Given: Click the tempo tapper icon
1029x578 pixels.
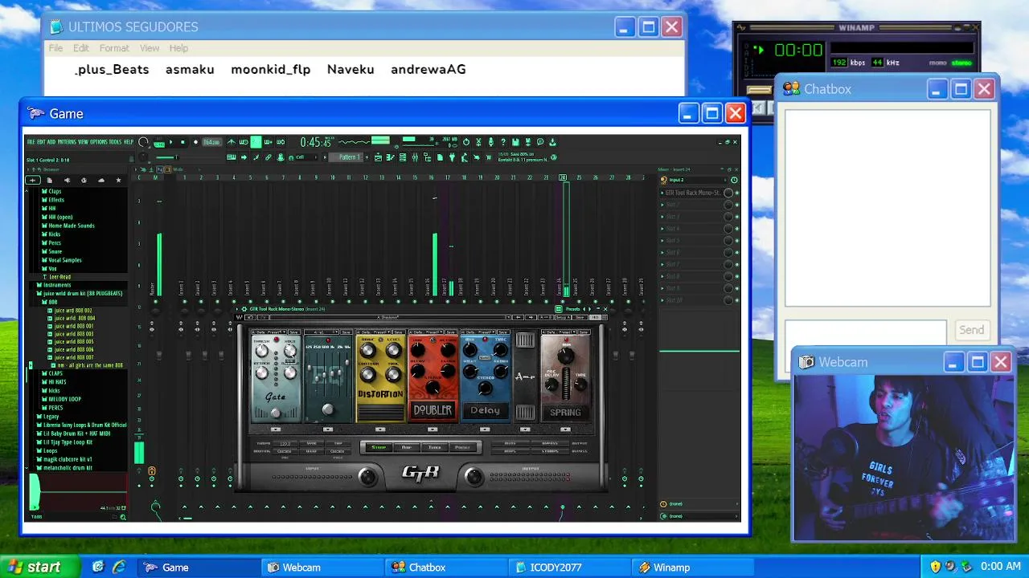Looking at the screenshot, I should click(465, 157).
